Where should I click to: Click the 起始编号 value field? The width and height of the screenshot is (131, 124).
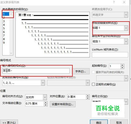pyautogui.click(x=115, y=66)
